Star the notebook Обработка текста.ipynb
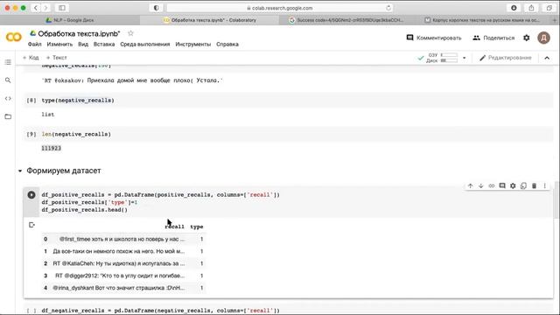This screenshot has height=315, width=560. [130, 33]
